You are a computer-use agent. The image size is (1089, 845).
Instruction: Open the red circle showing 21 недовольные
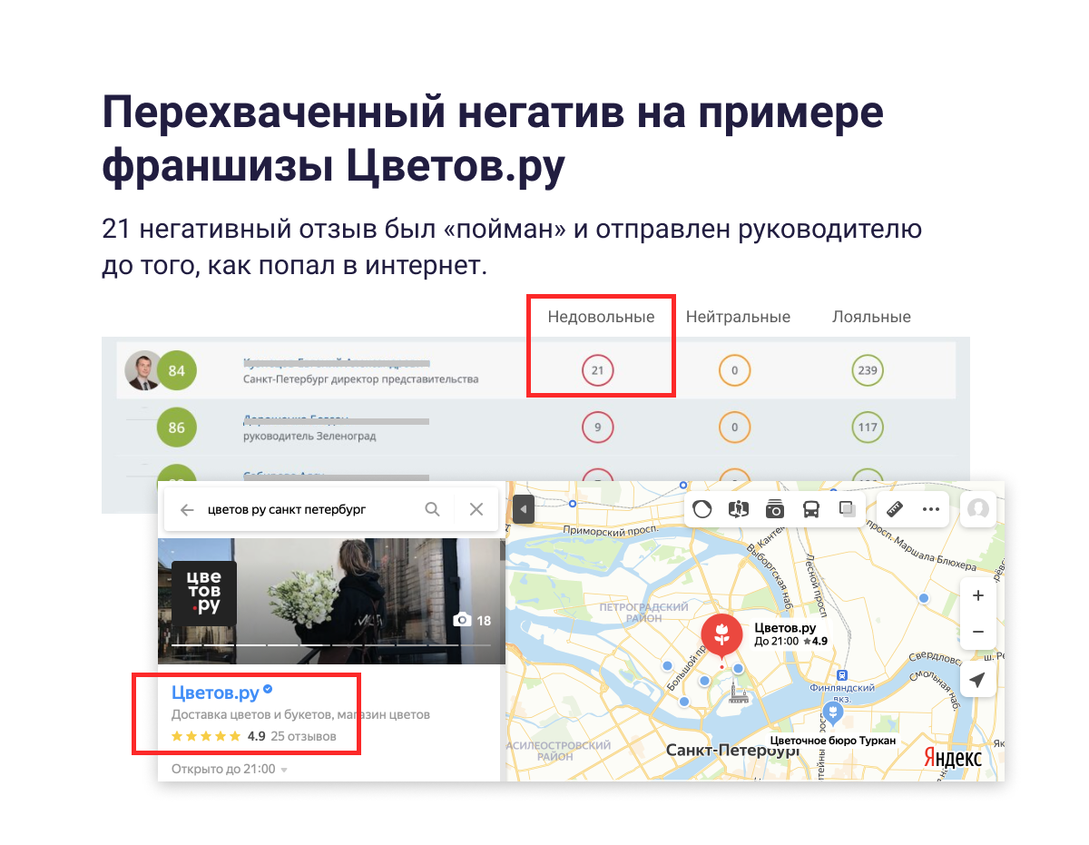tap(597, 370)
